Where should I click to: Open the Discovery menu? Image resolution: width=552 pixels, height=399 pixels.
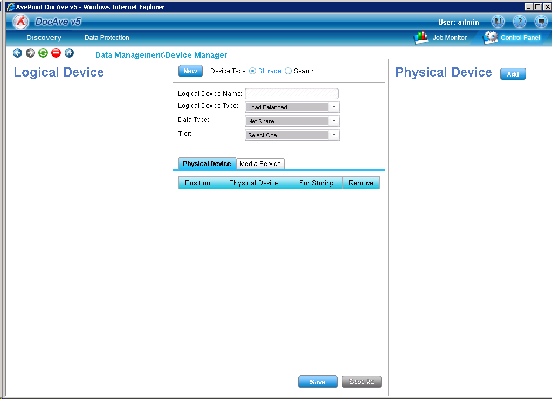(44, 38)
